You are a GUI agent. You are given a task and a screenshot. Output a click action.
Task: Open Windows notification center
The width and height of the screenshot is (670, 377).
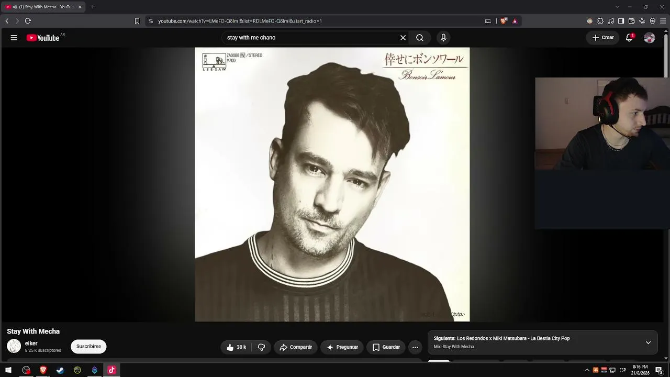coord(660,370)
